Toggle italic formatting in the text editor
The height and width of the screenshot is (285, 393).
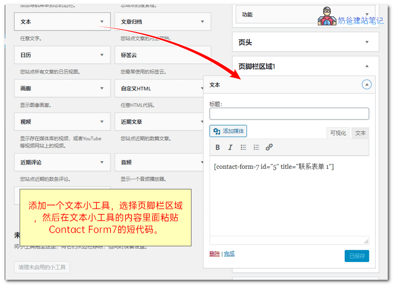pos(230,147)
